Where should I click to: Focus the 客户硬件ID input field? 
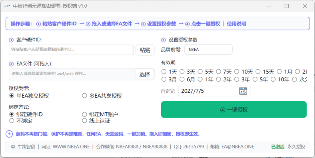point(71,50)
